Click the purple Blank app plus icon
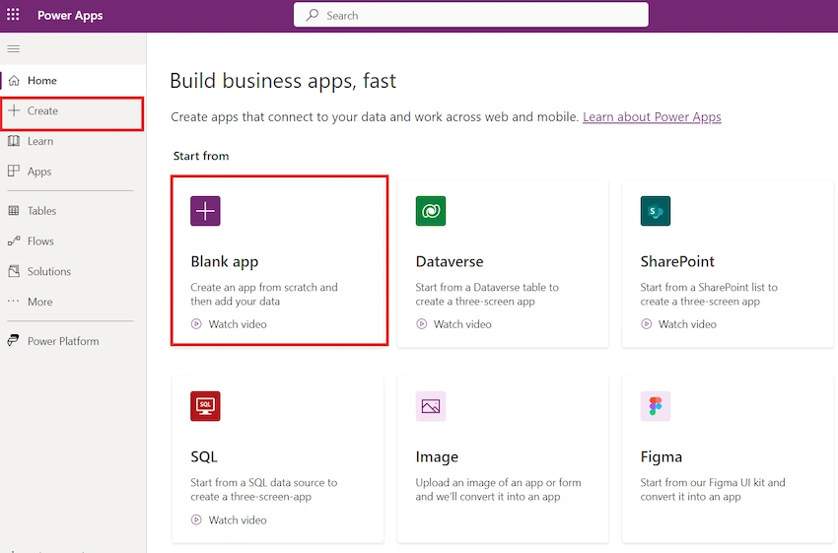 click(x=205, y=211)
